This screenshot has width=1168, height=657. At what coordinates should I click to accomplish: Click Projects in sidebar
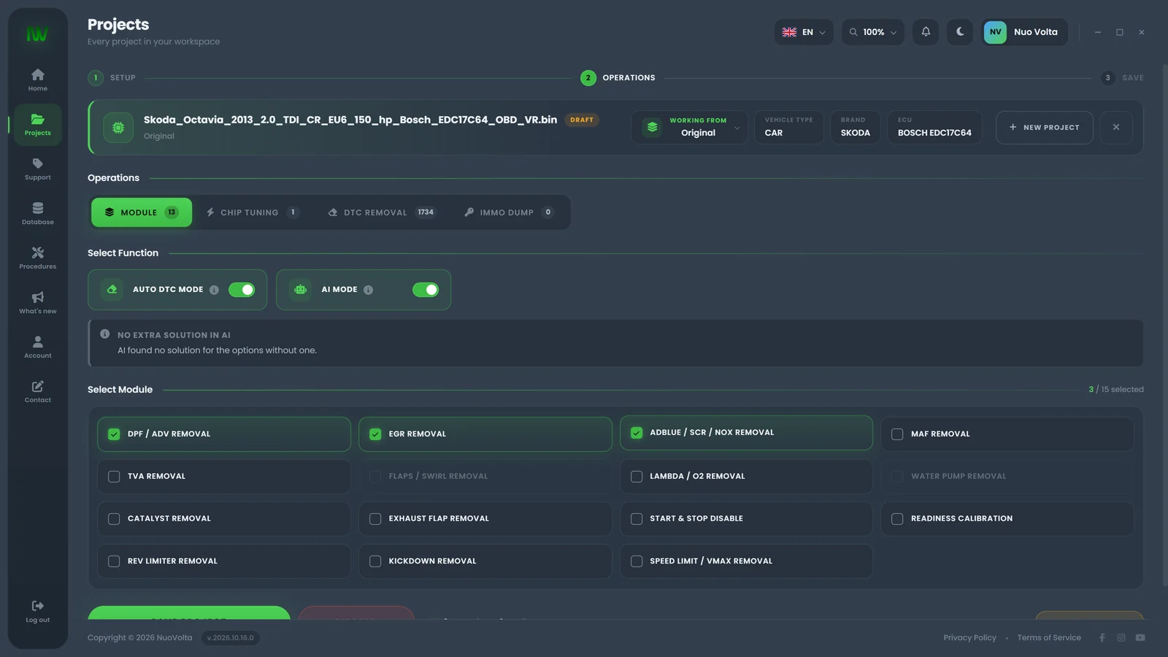click(x=38, y=124)
